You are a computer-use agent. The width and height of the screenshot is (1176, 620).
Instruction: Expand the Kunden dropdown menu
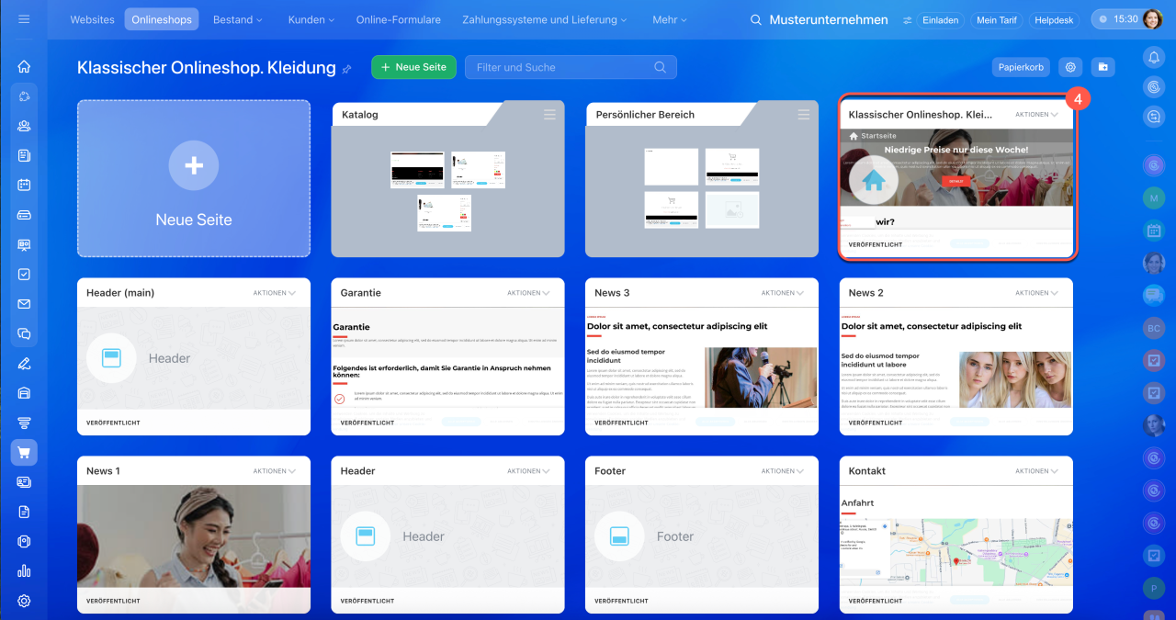(x=311, y=19)
